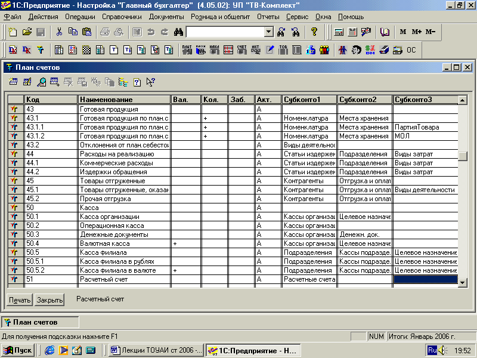Click the Ru language indicator in tray
Image resolution: width=477 pixels, height=358 pixels.
pyautogui.click(x=432, y=350)
